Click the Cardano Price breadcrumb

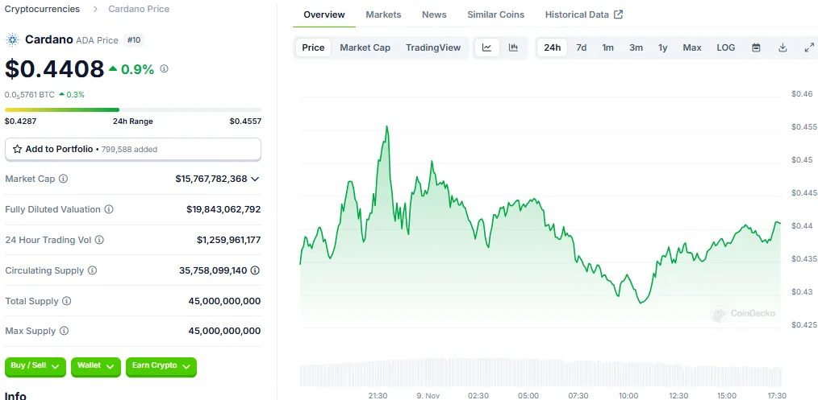click(x=139, y=9)
